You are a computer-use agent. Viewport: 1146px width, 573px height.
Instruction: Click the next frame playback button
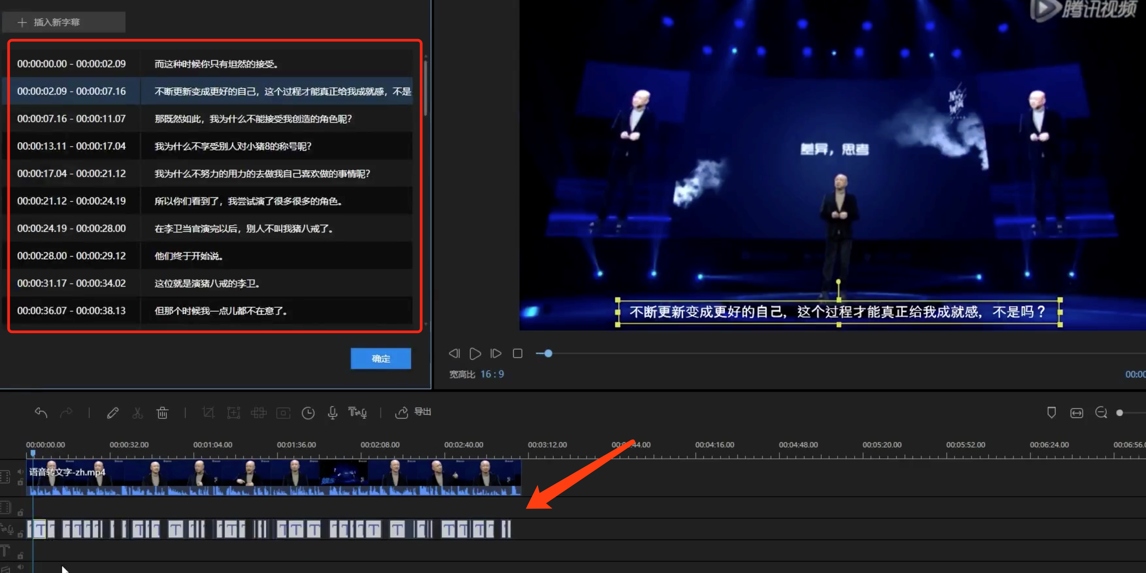496,354
